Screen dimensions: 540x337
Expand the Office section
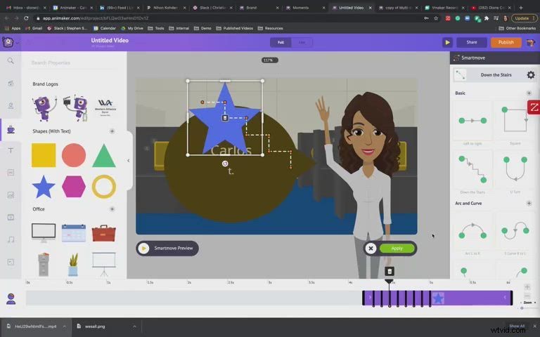(112, 209)
